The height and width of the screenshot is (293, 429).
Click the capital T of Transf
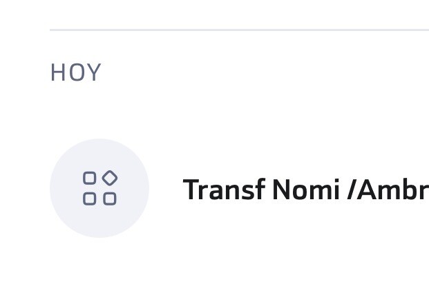click(191, 189)
